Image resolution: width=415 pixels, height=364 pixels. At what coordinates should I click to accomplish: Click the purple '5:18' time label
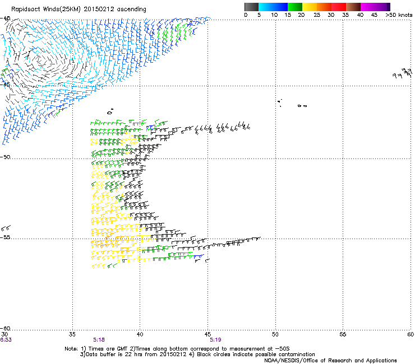coord(99,340)
